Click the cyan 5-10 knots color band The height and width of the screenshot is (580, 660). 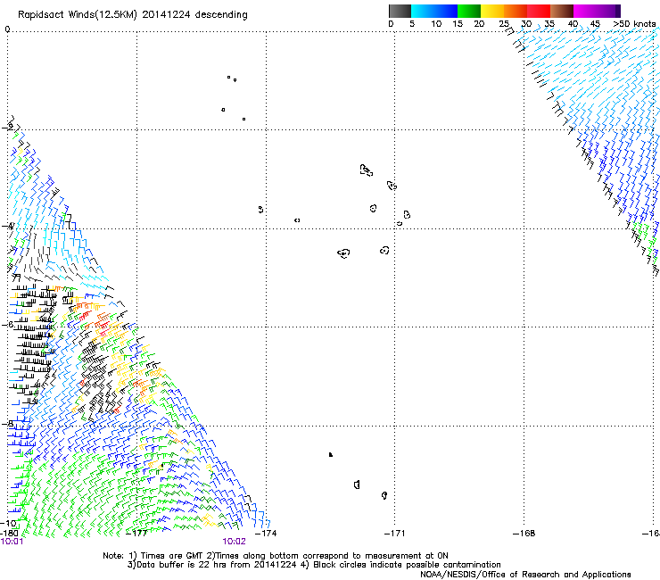[423, 11]
